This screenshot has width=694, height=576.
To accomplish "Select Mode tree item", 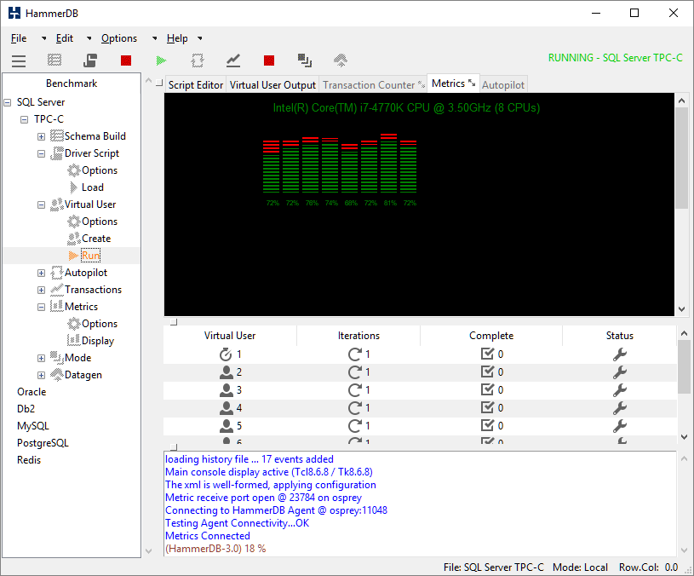I will click(77, 358).
